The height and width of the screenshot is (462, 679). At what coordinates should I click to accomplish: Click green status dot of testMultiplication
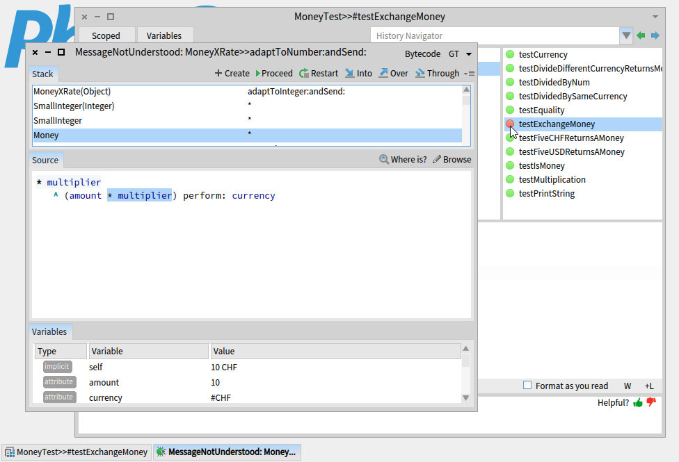click(510, 179)
